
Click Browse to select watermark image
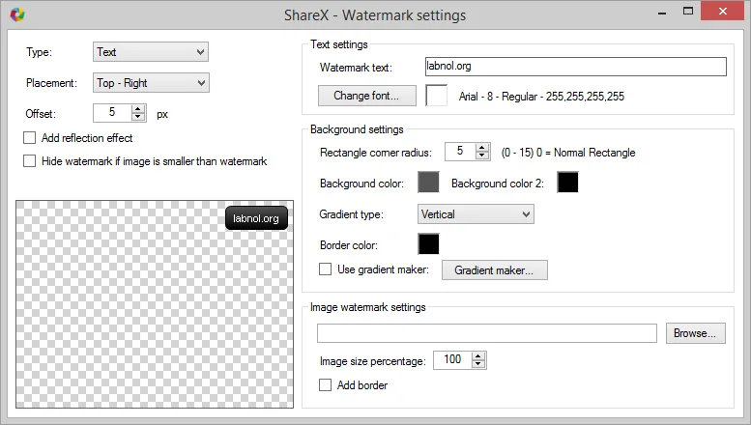pyautogui.click(x=696, y=333)
